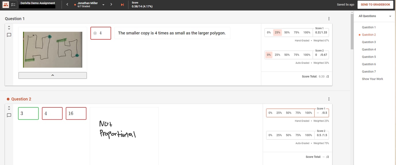The height and width of the screenshot is (165, 396).
Task: Select radio button next to answer 4
Action: click(x=95, y=33)
